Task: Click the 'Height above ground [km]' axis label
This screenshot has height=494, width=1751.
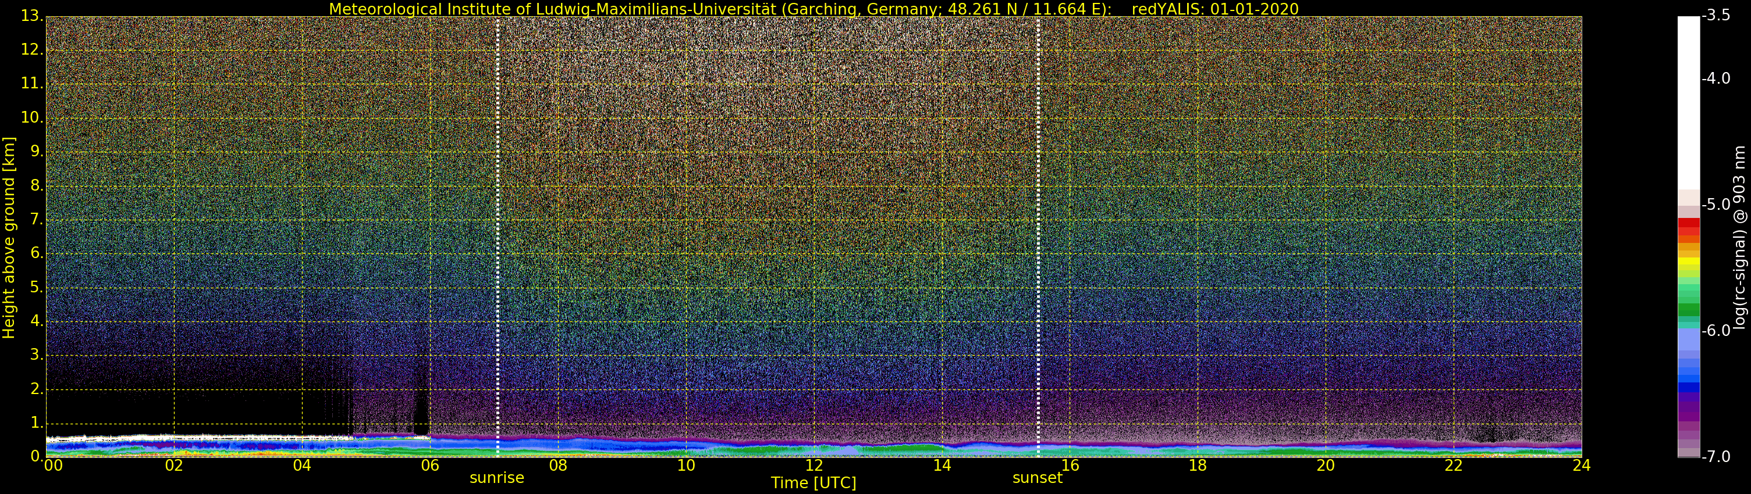Action: coord(9,238)
